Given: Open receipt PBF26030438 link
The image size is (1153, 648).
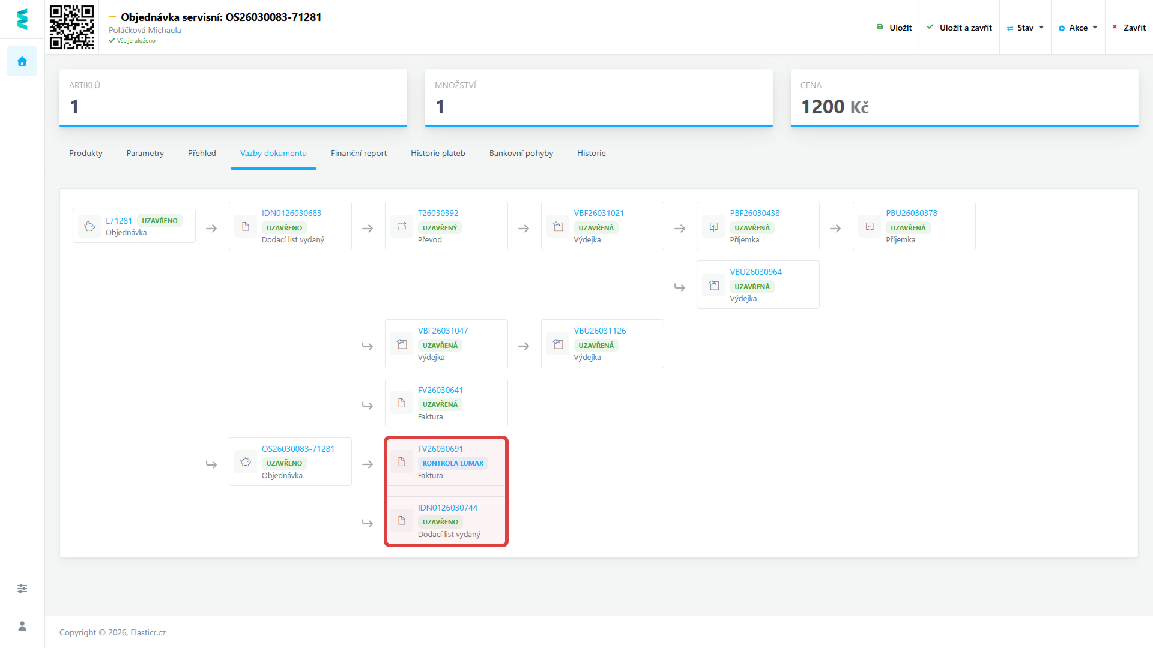Looking at the screenshot, I should point(755,213).
